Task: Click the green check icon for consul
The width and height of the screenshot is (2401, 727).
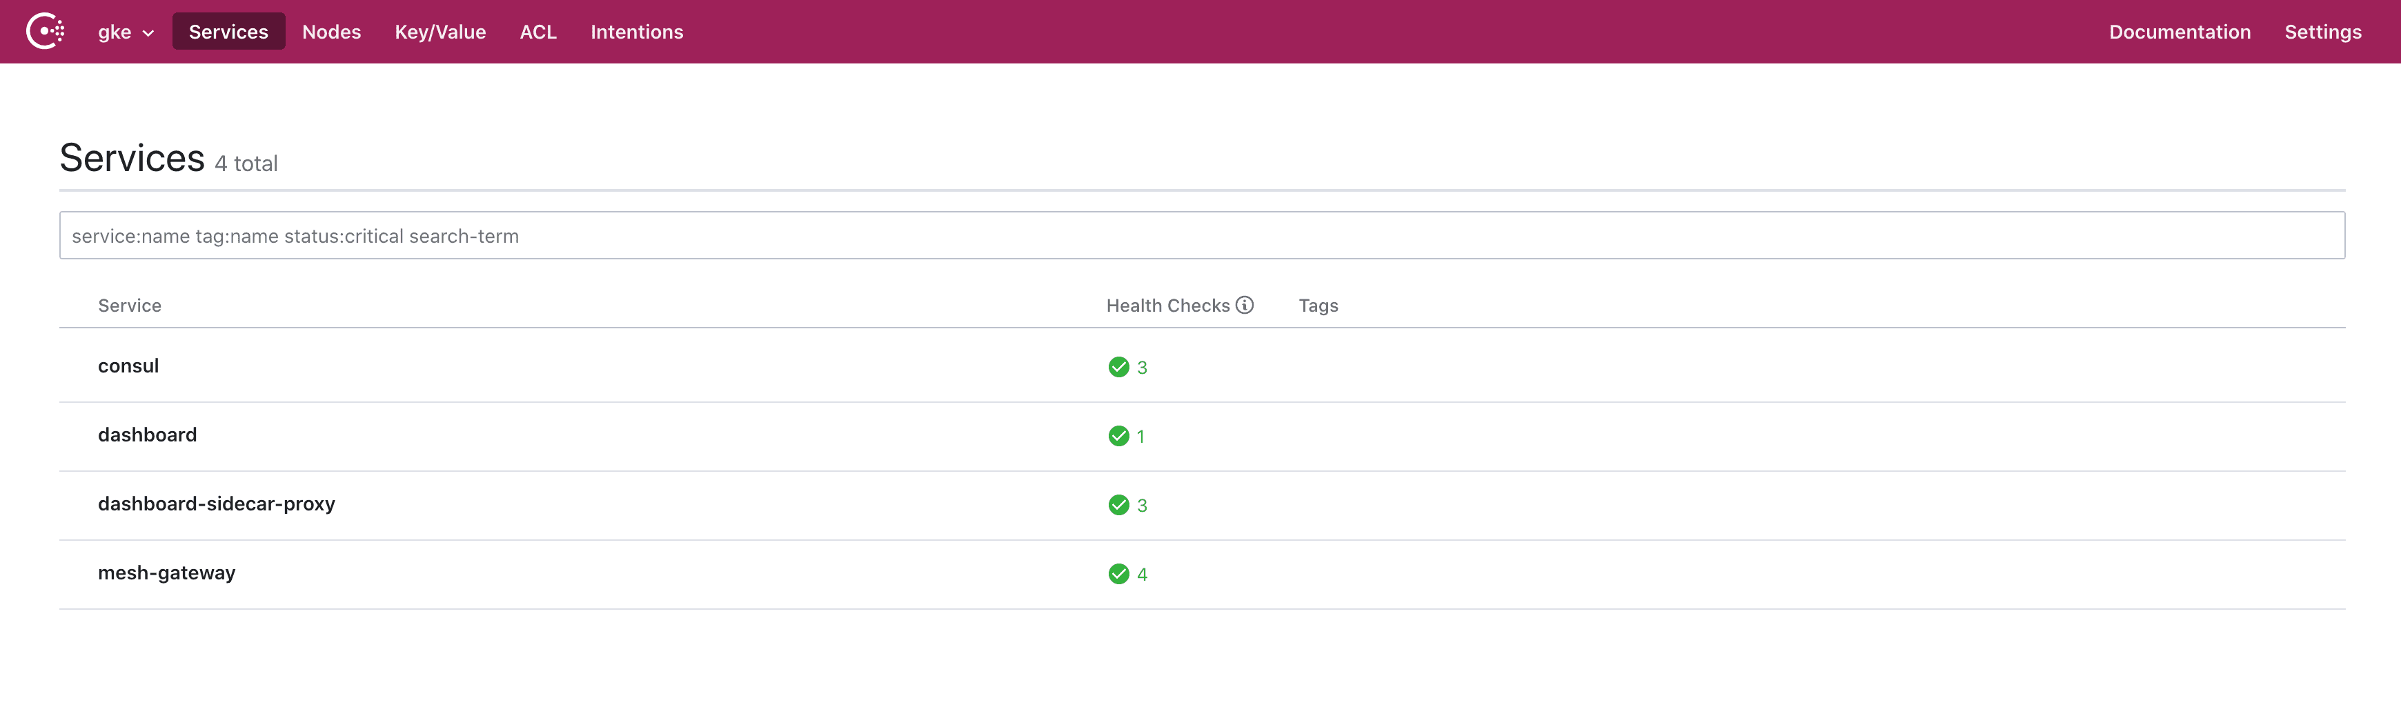Action: point(1118,367)
